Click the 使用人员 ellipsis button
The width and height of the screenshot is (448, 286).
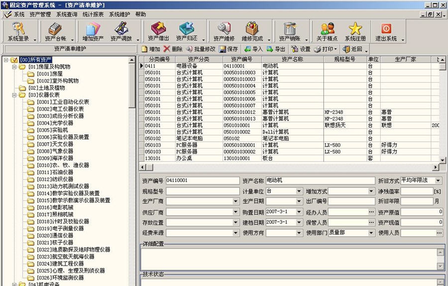pyautogui.click(x=439, y=233)
